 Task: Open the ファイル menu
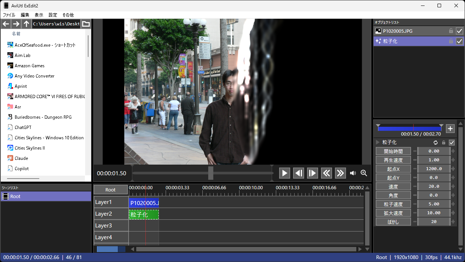coord(9,15)
